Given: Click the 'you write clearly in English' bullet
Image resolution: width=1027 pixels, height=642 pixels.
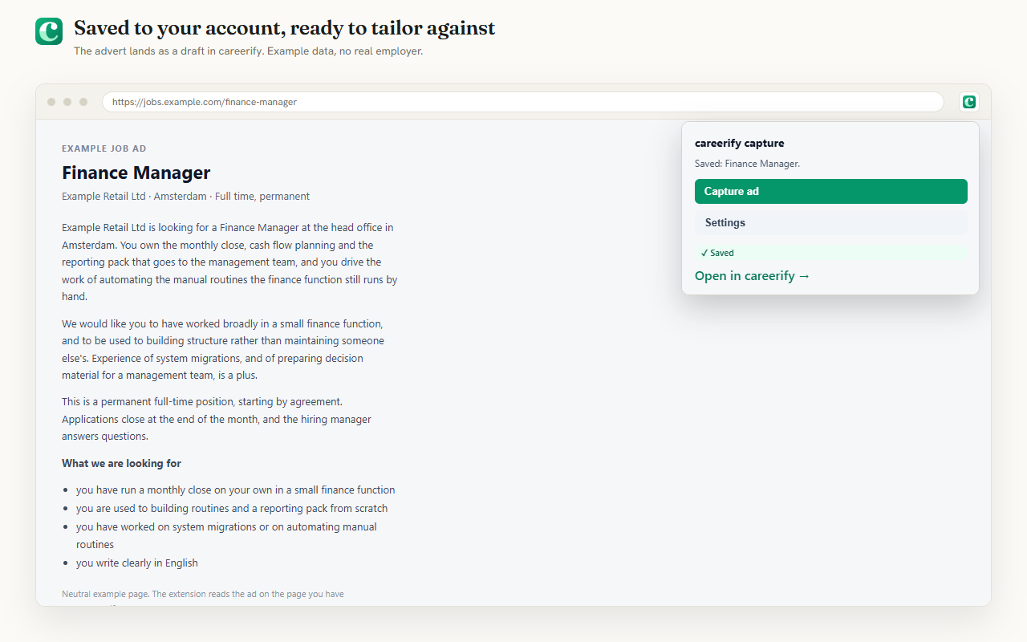Looking at the screenshot, I should (x=137, y=563).
